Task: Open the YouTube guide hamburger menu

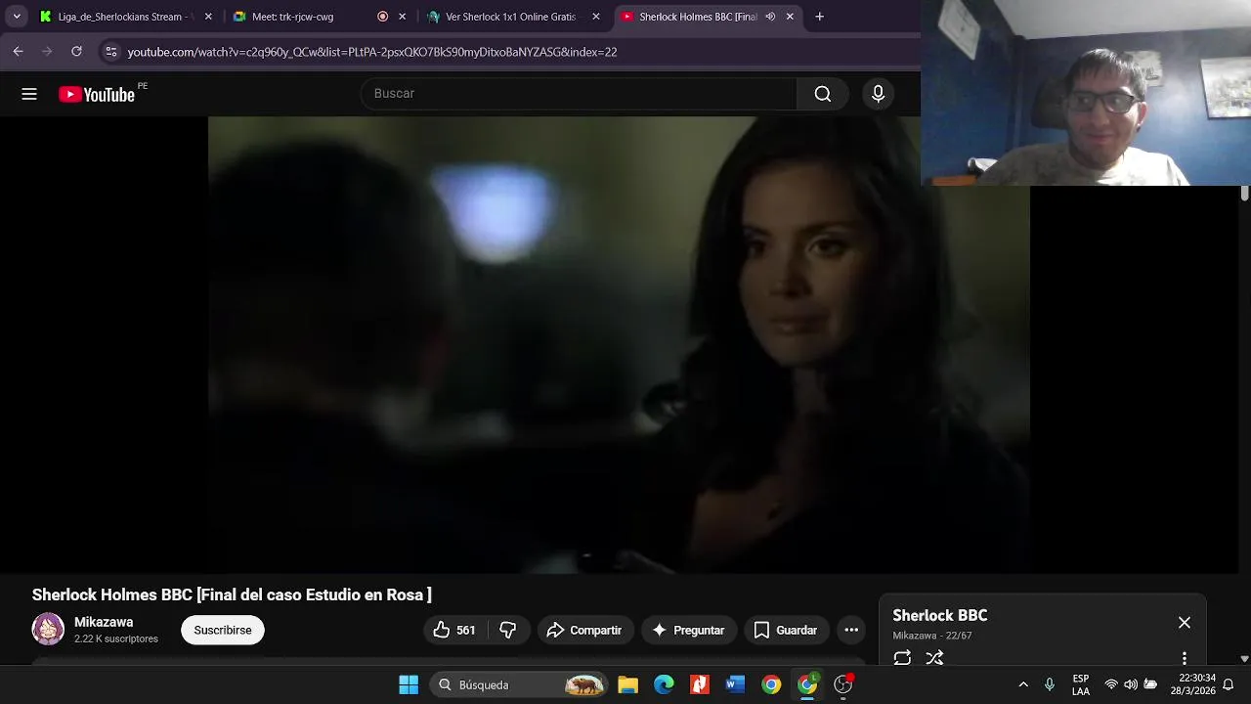Action: coord(29,94)
